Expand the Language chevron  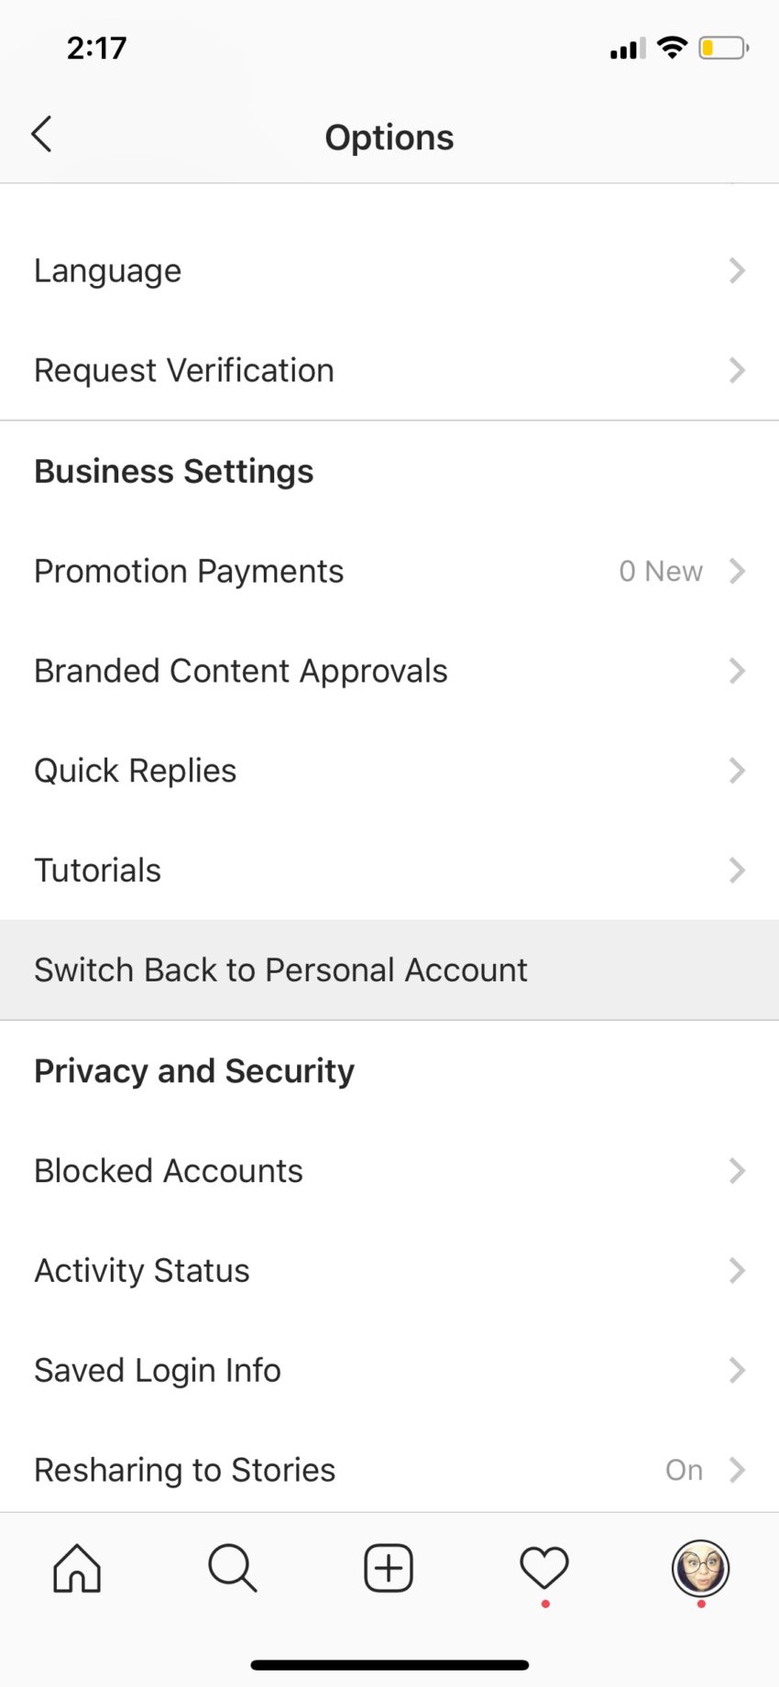[737, 270]
